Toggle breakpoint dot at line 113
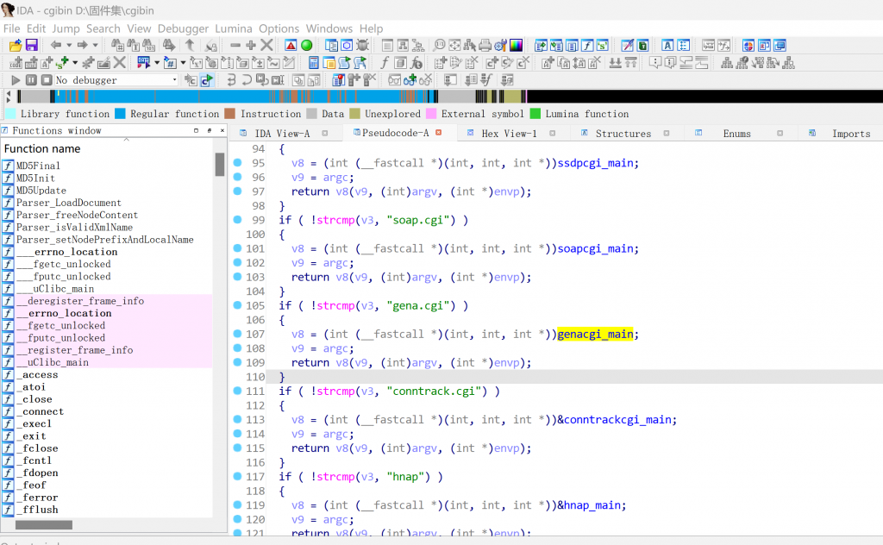883x545 pixels. coord(237,420)
